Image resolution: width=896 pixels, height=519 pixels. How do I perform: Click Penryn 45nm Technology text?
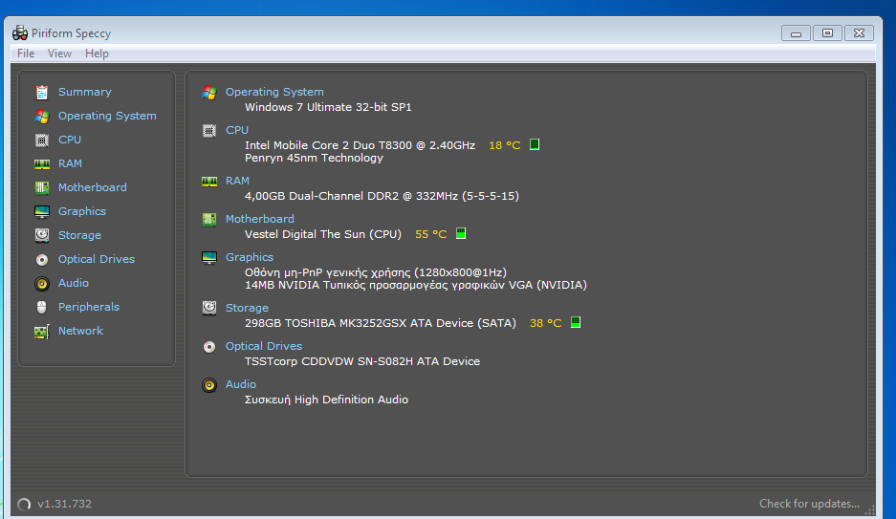(x=314, y=158)
